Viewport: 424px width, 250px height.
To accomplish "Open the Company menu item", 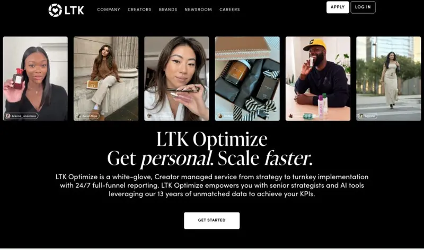I will [x=109, y=10].
